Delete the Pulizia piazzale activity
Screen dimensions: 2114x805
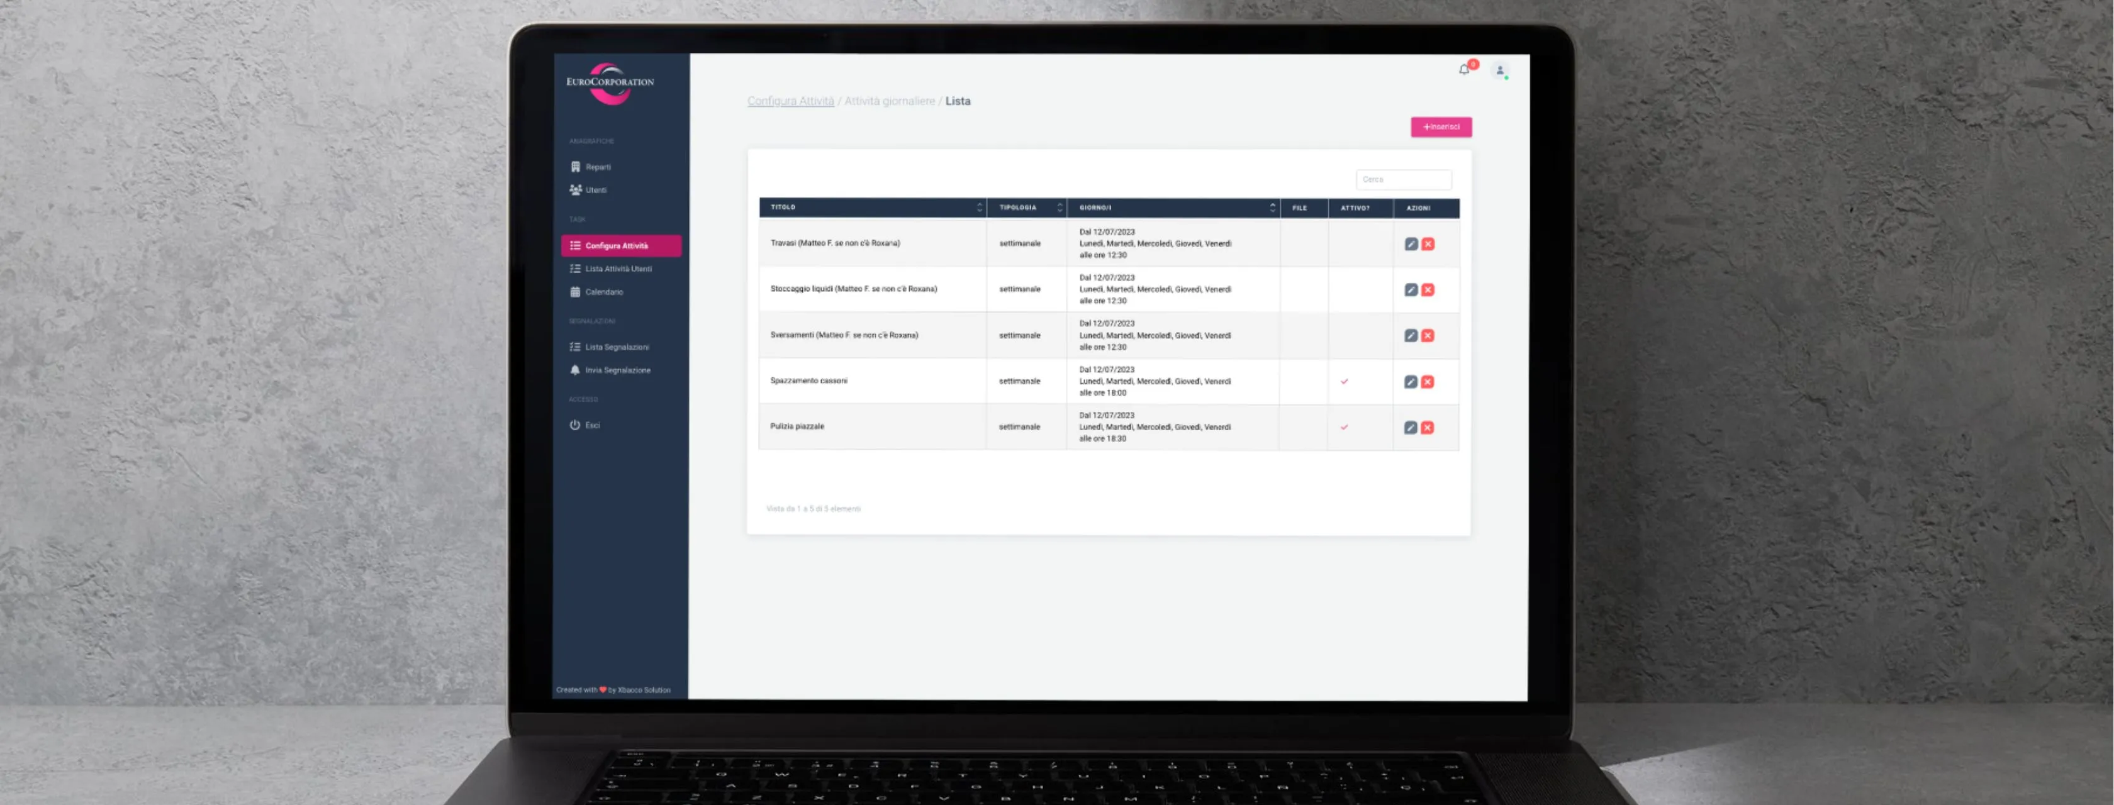pyautogui.click(x=1428, y=426)
